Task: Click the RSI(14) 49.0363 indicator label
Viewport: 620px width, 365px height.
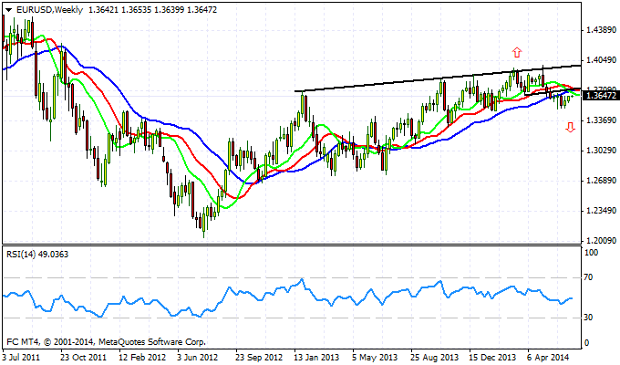Action: coord(37,255)
